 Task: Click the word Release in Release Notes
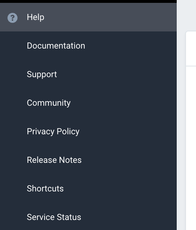tap(42, 160)
